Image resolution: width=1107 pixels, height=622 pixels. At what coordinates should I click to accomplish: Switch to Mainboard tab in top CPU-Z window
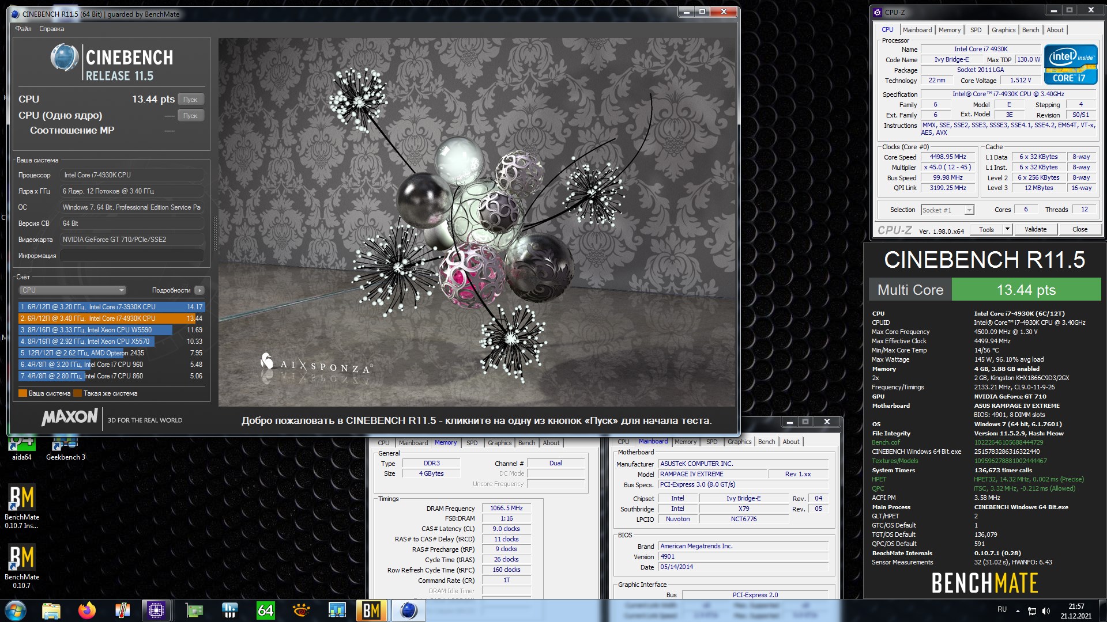[x=917, y=30]
